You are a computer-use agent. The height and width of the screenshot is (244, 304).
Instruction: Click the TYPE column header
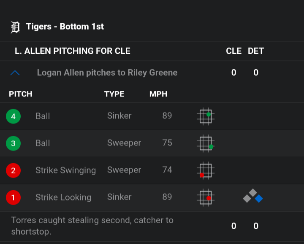[114, 94]
